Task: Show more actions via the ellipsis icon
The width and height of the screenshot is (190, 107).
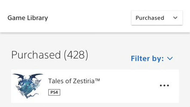Action: tap(164, 86)
